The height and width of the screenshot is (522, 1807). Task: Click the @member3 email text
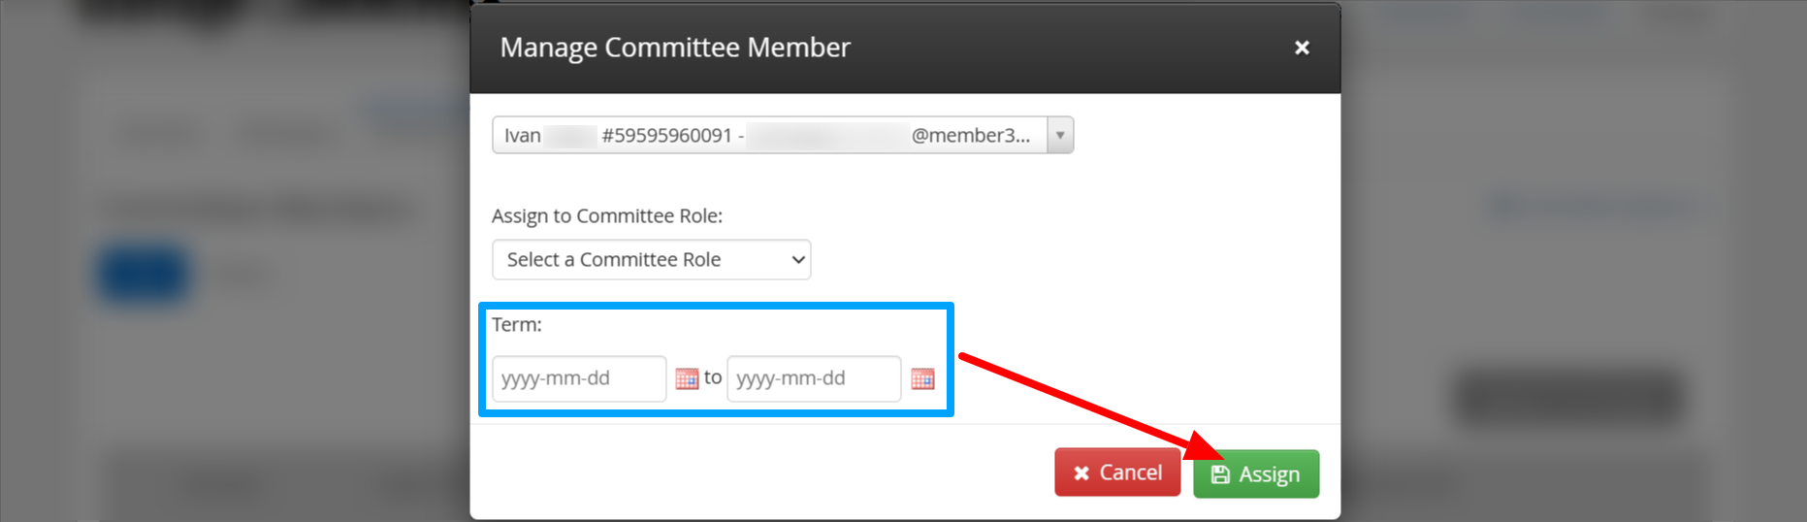click(971, 136)
